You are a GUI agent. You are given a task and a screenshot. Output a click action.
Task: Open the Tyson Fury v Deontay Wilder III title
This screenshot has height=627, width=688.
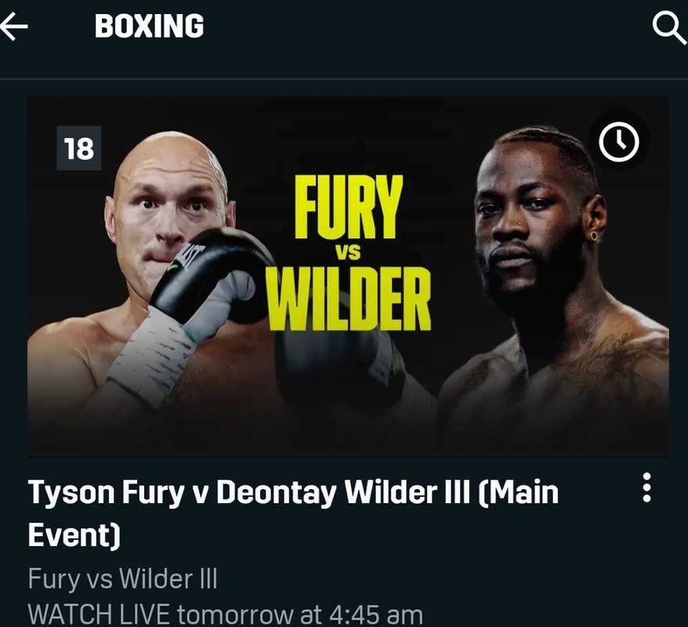(293, 513)
